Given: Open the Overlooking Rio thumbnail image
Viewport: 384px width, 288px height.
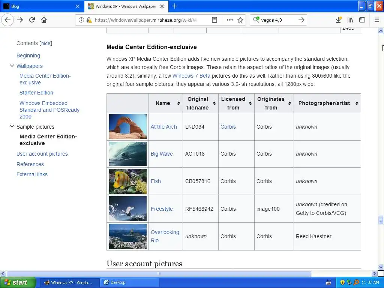Looking at the screenshot, I should (128, 236).
